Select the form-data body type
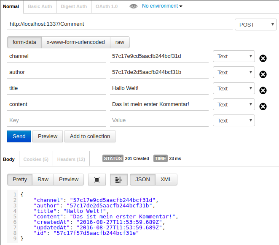279x245 pixels. pyautogui.click(x=24, y=42)
